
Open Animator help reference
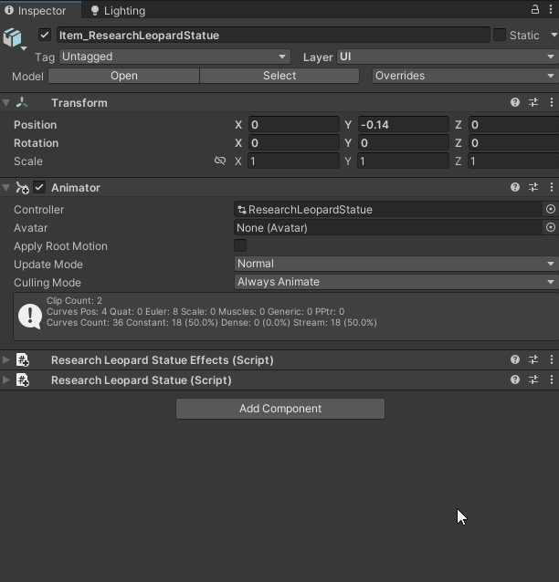[515, 187]
